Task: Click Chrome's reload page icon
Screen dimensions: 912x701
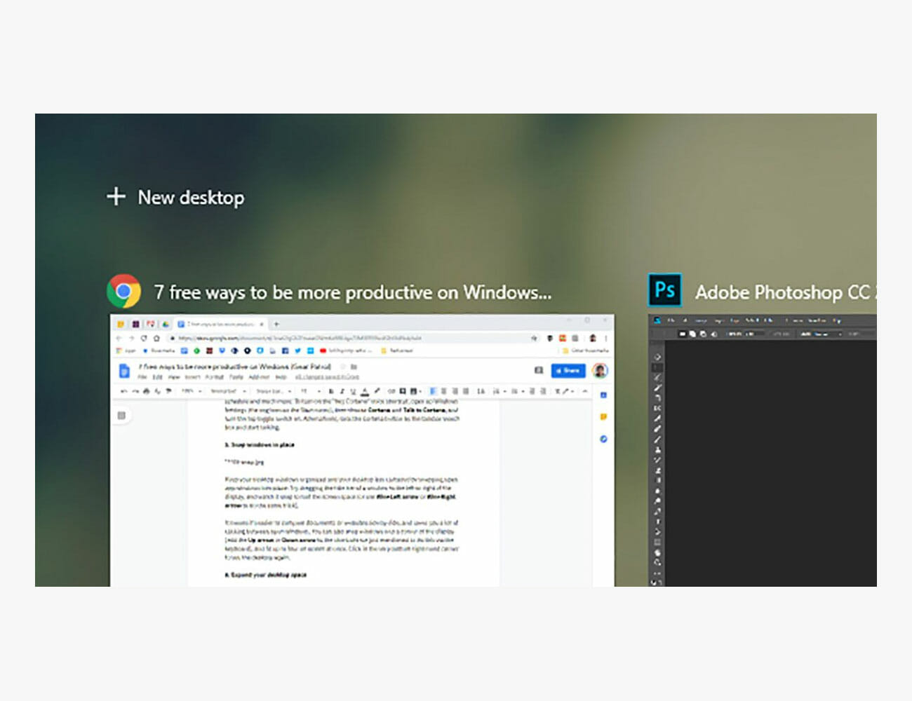Action: click(144, 338)
